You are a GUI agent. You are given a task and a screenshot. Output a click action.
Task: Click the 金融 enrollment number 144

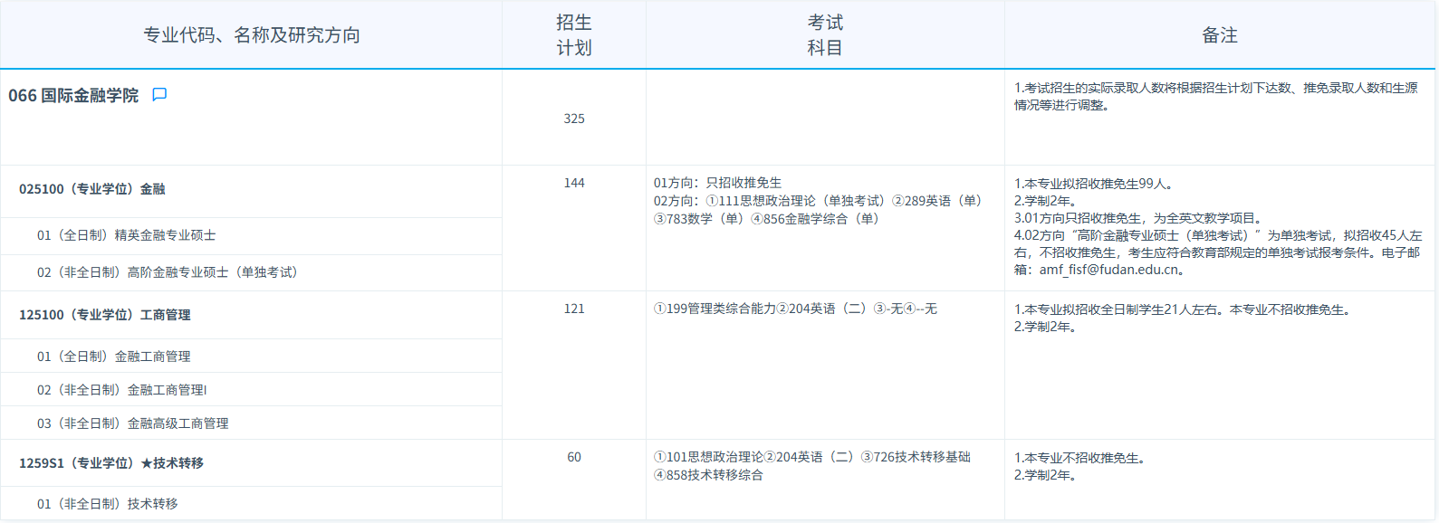574,183
